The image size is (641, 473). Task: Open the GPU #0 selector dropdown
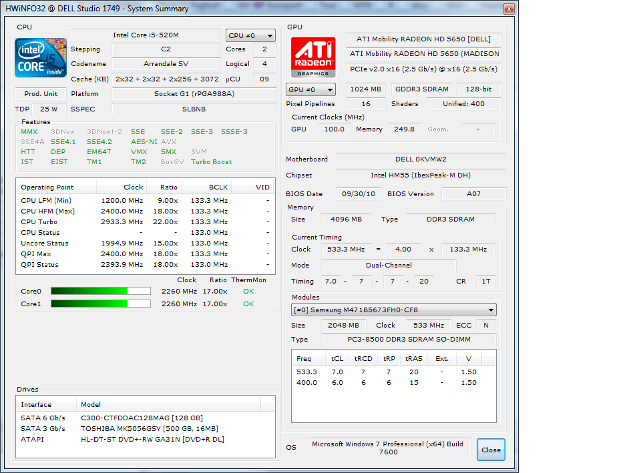click(310, 89)
